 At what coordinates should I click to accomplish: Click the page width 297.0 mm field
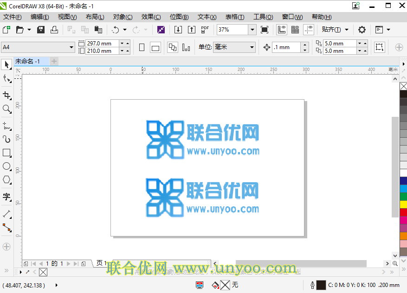click(102, 43)
